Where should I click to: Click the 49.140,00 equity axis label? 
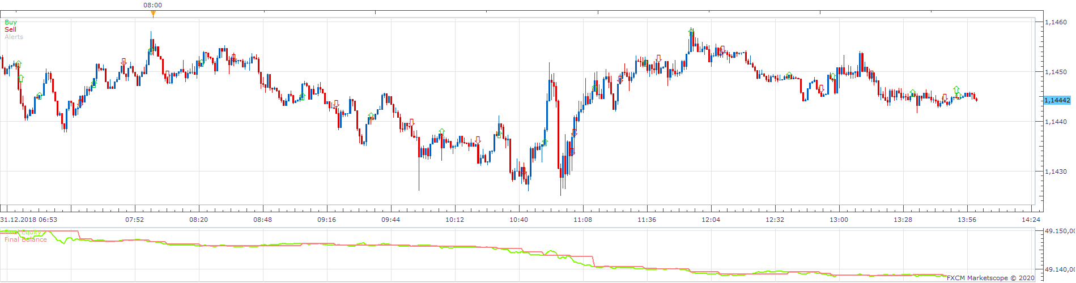(1060, 270)
